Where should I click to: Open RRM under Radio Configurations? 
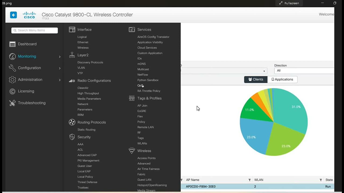point(81,115)
